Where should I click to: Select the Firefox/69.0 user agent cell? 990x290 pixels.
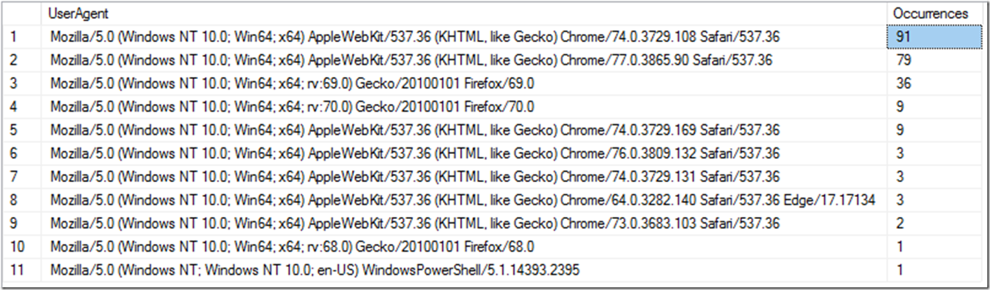(292, 84)
